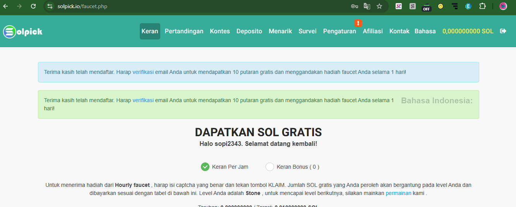Go to the Survei page
This screenshot has height=207, width=516.
tap(307, 31)
